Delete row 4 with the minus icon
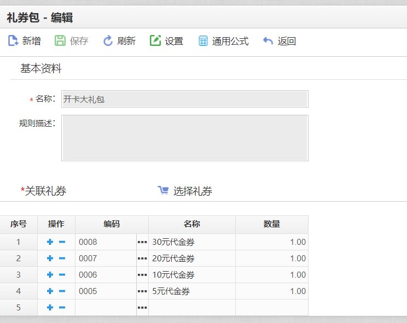The image size is (407, 323). tap(62, 291)
